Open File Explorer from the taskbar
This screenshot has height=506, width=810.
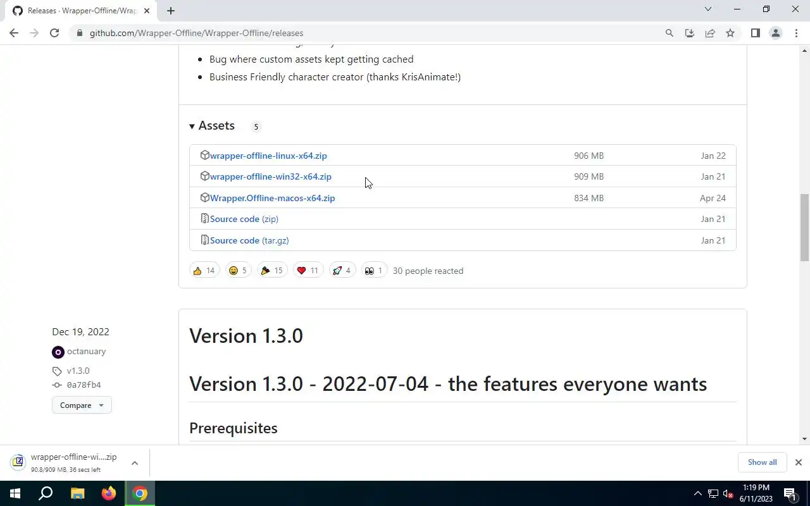coord(77,493)
